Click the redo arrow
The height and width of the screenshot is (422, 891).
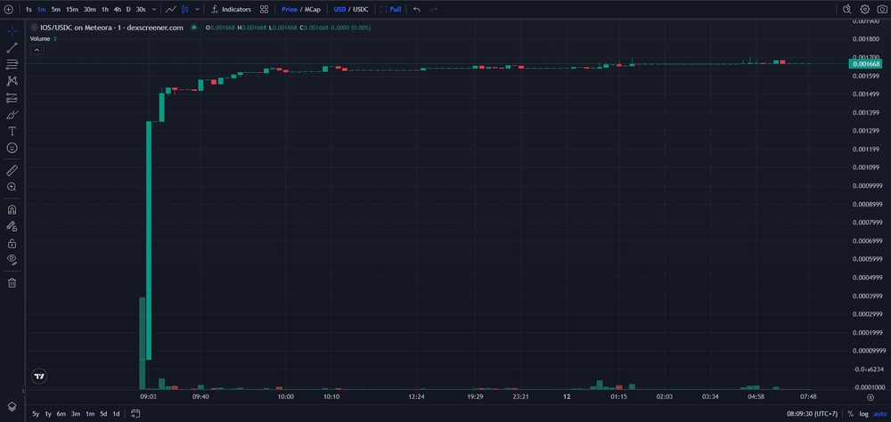[x=434, y=9]
